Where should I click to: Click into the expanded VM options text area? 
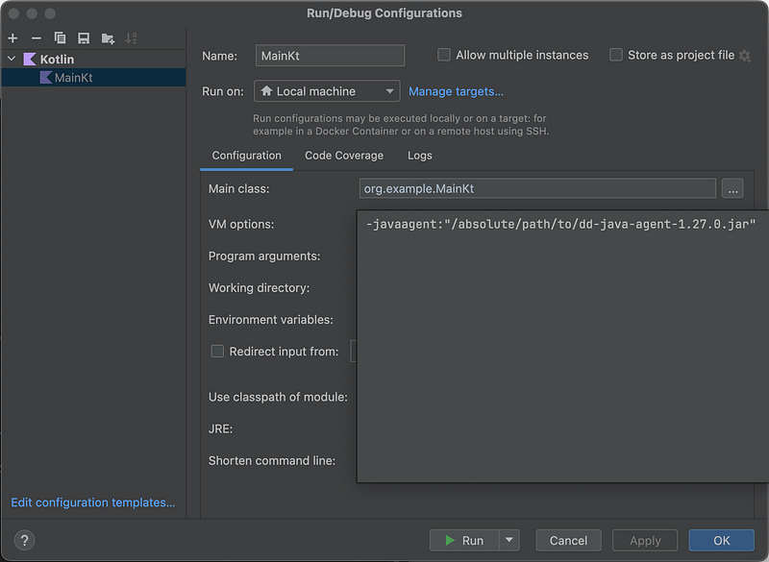coord(562,347)
